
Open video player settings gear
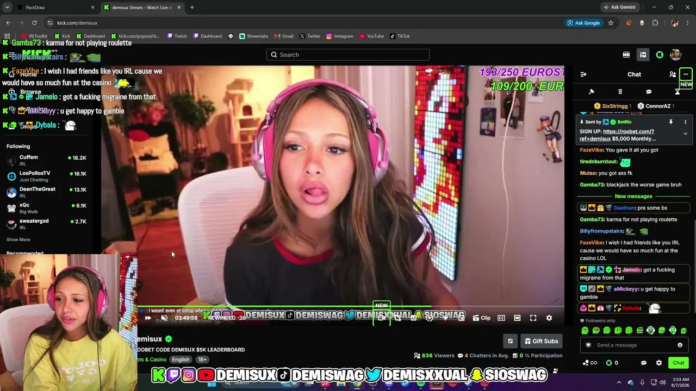pos(549,318)
